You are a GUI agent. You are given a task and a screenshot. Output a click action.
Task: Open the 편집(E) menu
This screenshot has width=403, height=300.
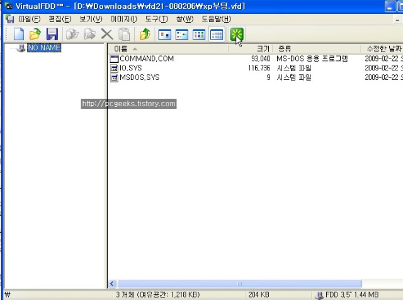60,19
